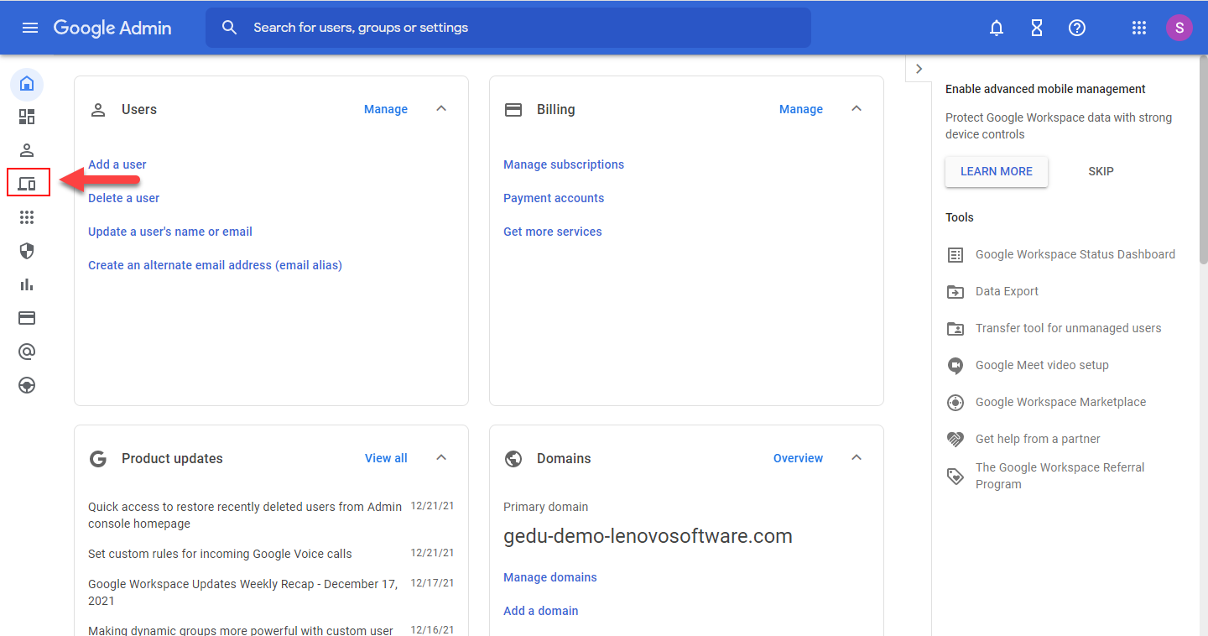Click the primary domain name gedu-demo-lenovosoftware.com
This screenshot has height=636, width=1208.
(648, 536)
